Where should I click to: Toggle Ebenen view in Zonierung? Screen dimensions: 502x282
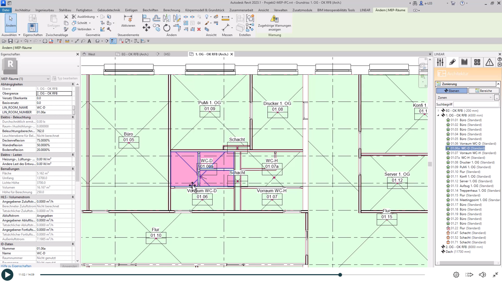[x=452, y=91]
